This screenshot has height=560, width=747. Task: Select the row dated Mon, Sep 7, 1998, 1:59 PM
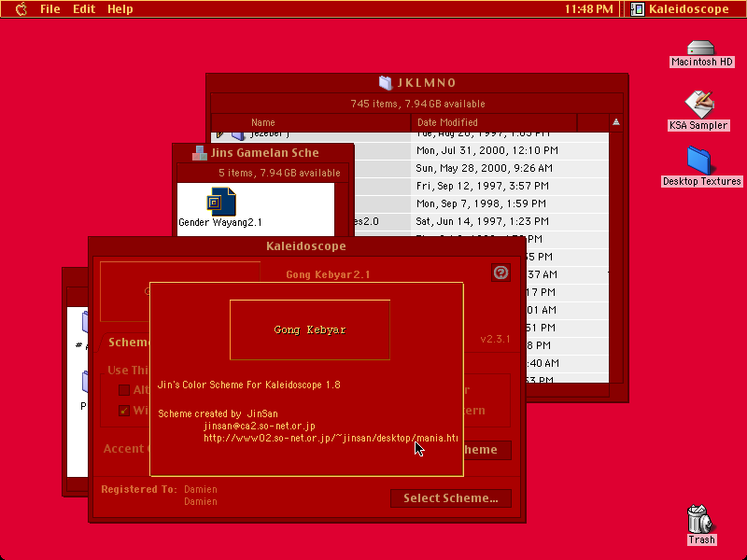click(x=481, y=203)
